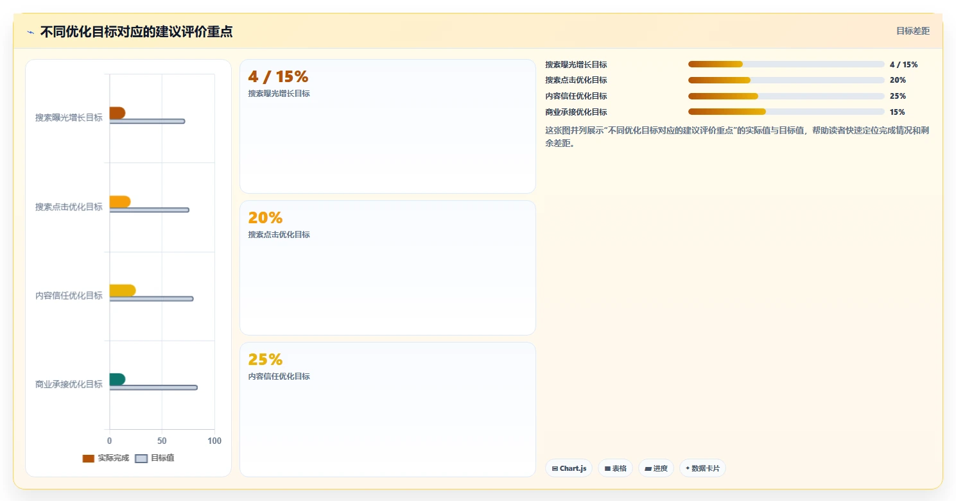Image resolution: width=956 pixels, height=501 pixels.
Task: Click the 搜索曝光增长目标 progress bar
Action: [x=787, y=64]
